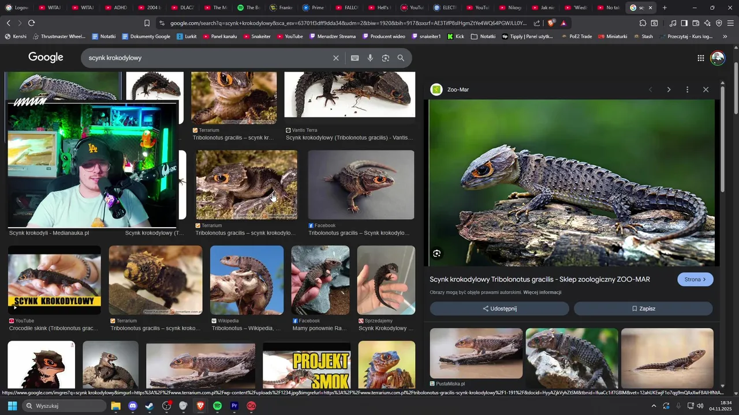
Task: Open the SCYNK KROKODYLOWY YouTube video thumbnail
Action: coord(54,280)
